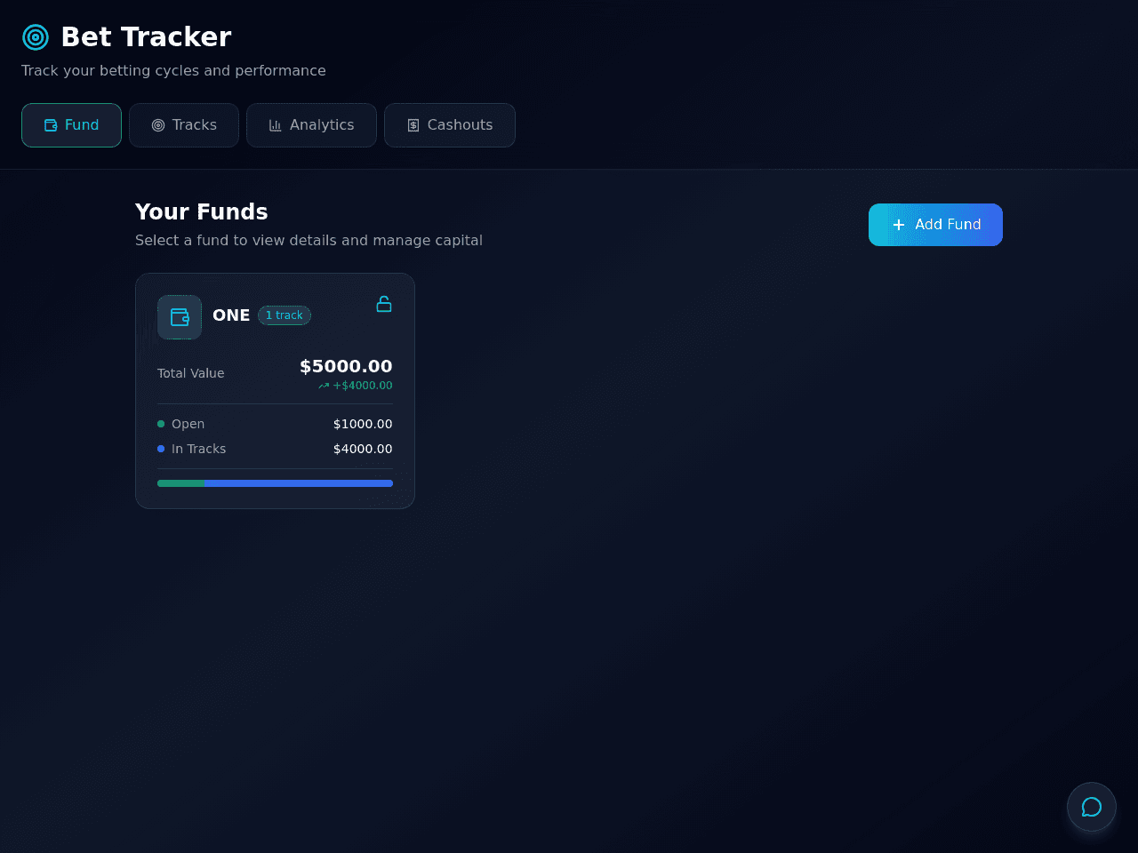Toggle the unlock padlock on fund ONE

384,304
